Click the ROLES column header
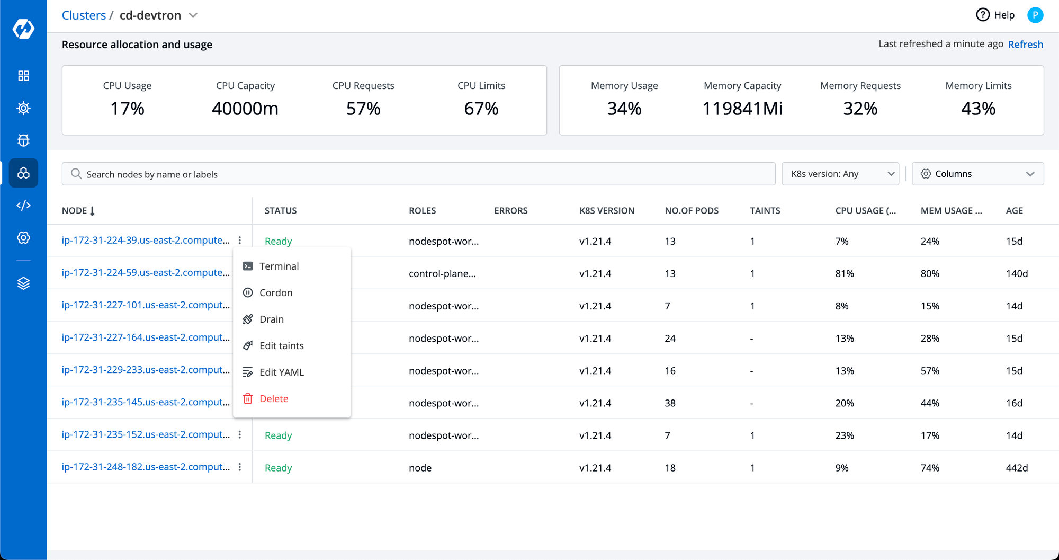Viewport: 1059px width, 560px height. 422,210
